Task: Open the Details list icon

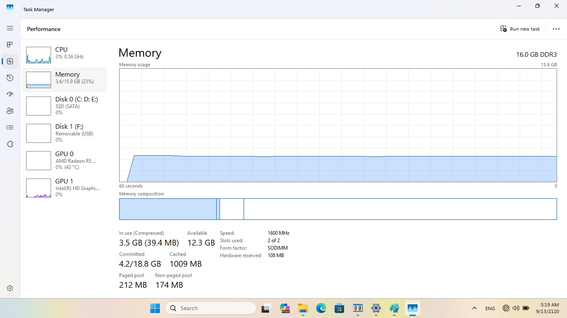Action: (x=10, y=128)
